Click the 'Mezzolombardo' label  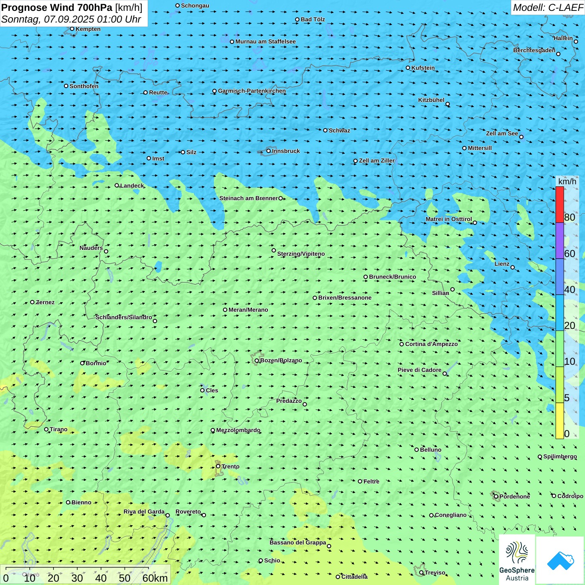click(x=238, y=430)
